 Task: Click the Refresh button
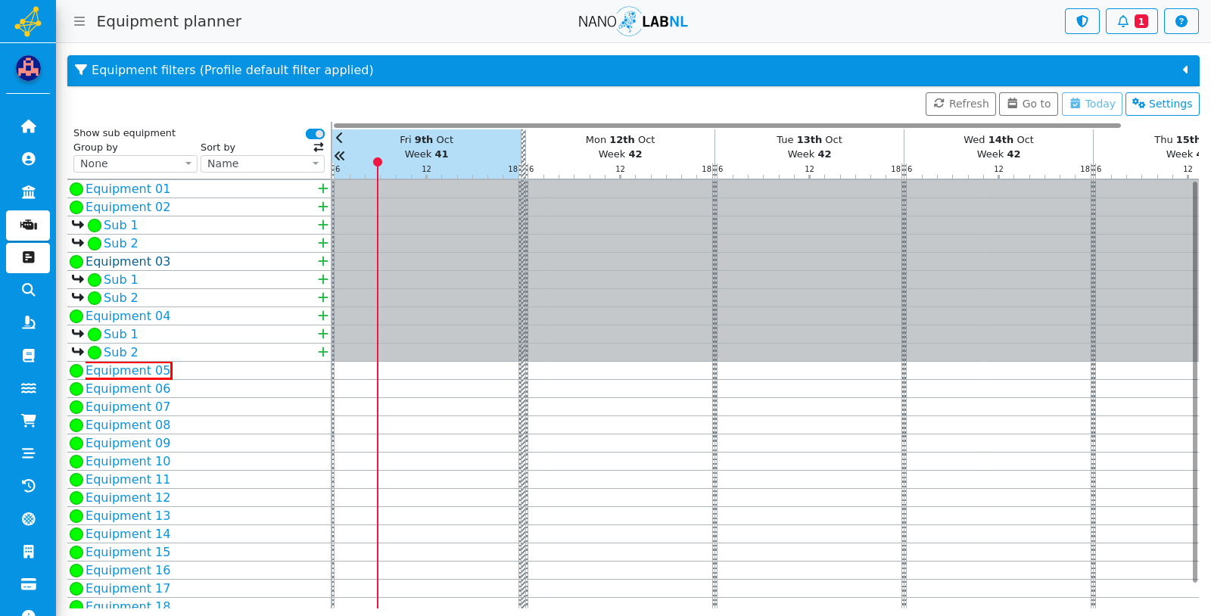coord(960,104)
